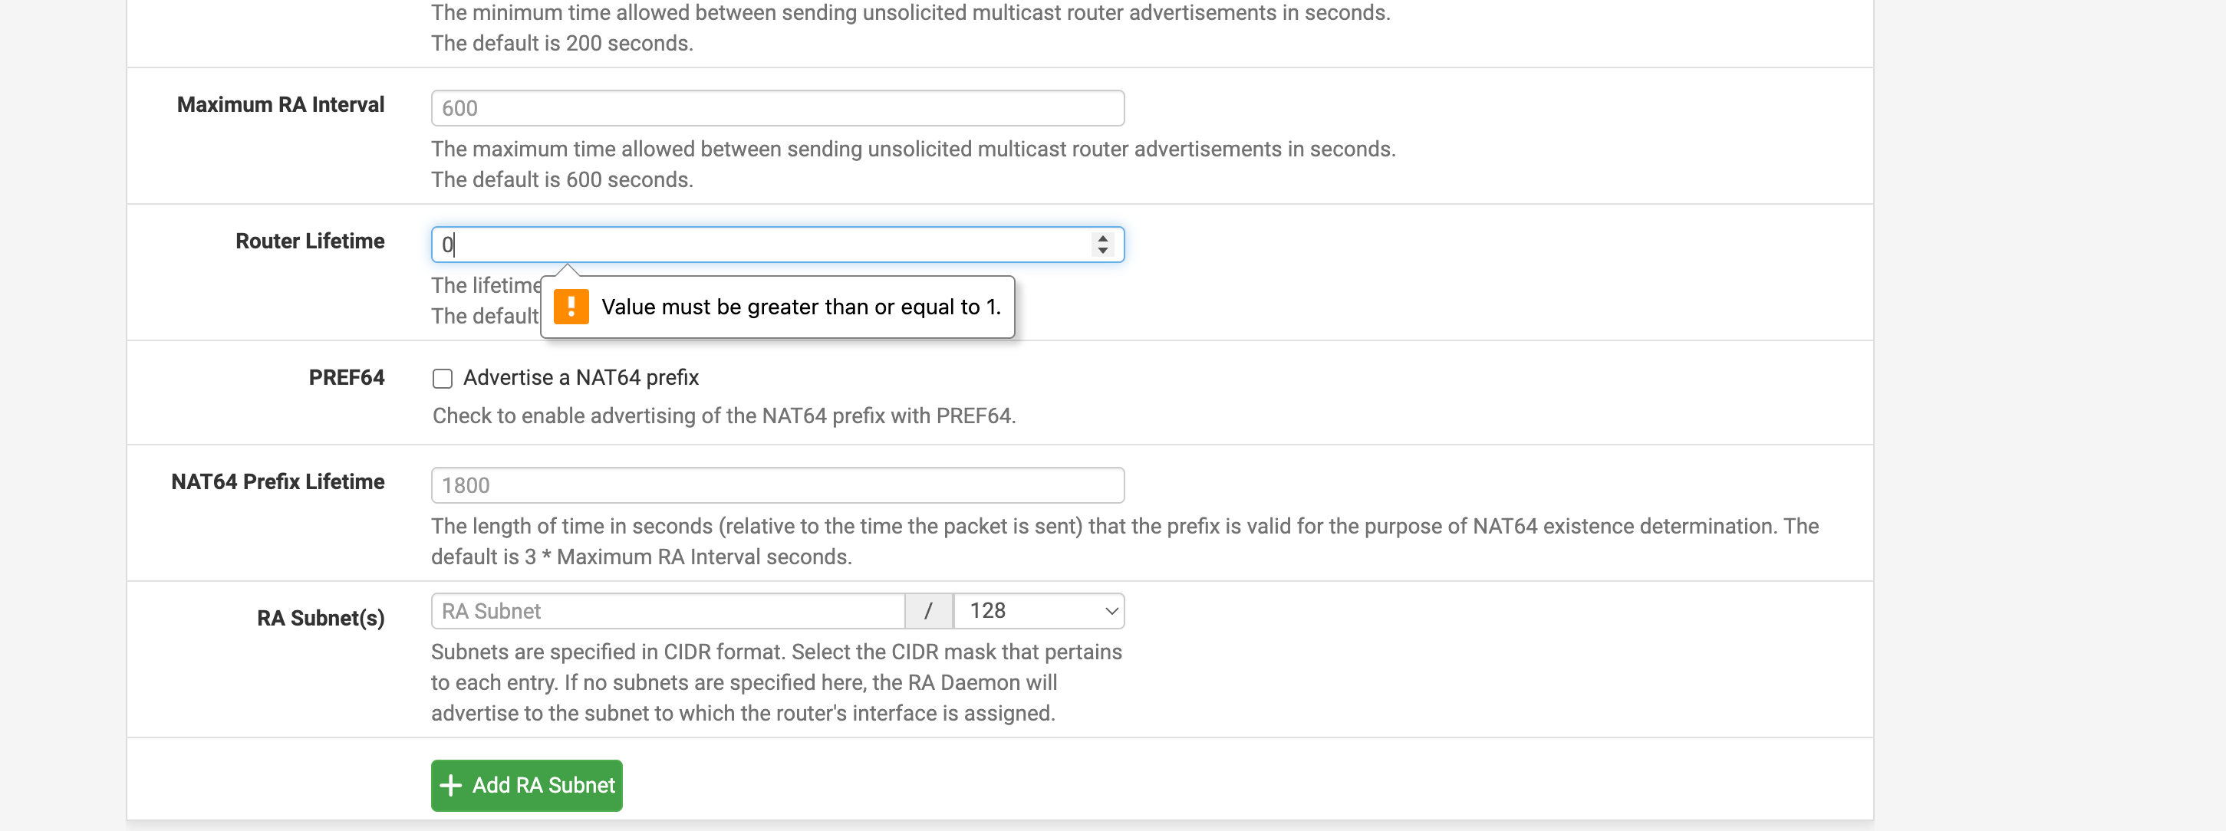Screen dimensions: 2226x831
Task: Enable the Advertise a NAT64 prefix checkbox
Action: point(443,379)
